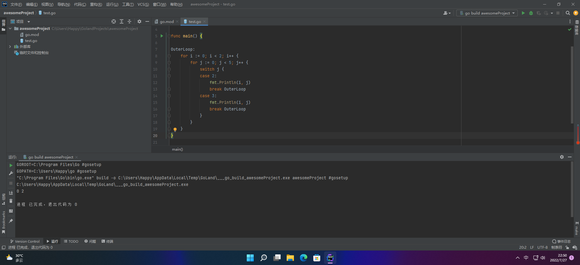The image size is (580, 265).
Task: Close the go.mod editor tab
Action: pyautogui.click(x=177, y=21)
